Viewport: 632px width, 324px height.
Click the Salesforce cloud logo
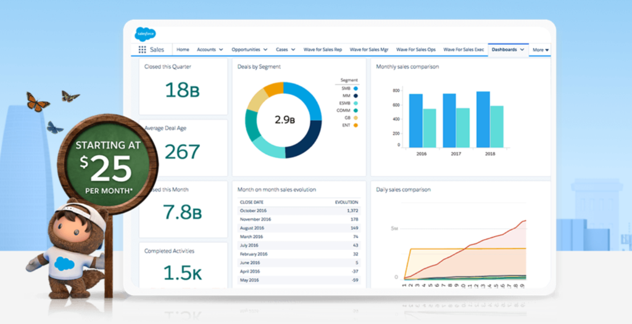[x=145, y=34]
